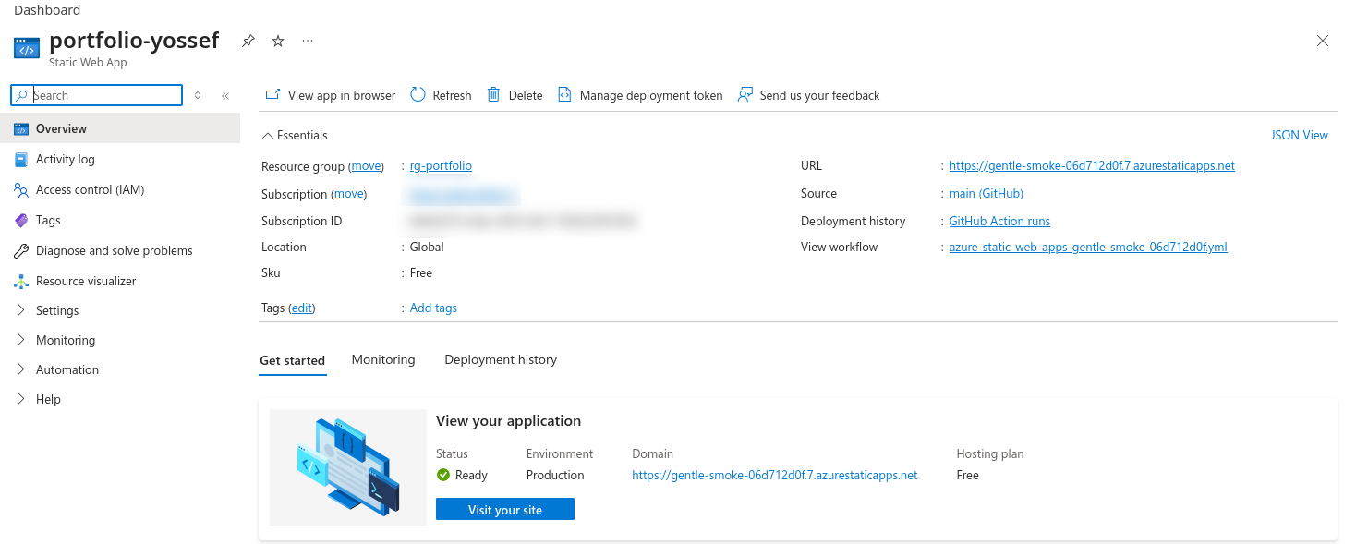Click View app in browser label
This screenshot has height=544, width=1356.
[x=342, y=95]
